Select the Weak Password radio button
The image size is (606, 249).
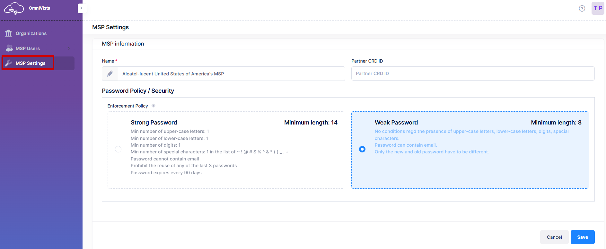tap(362, 149)
